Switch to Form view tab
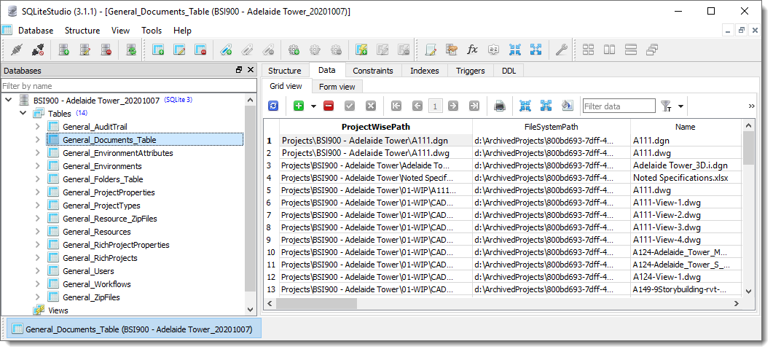The height and width of the screenshot is (352, 773). 337,87
